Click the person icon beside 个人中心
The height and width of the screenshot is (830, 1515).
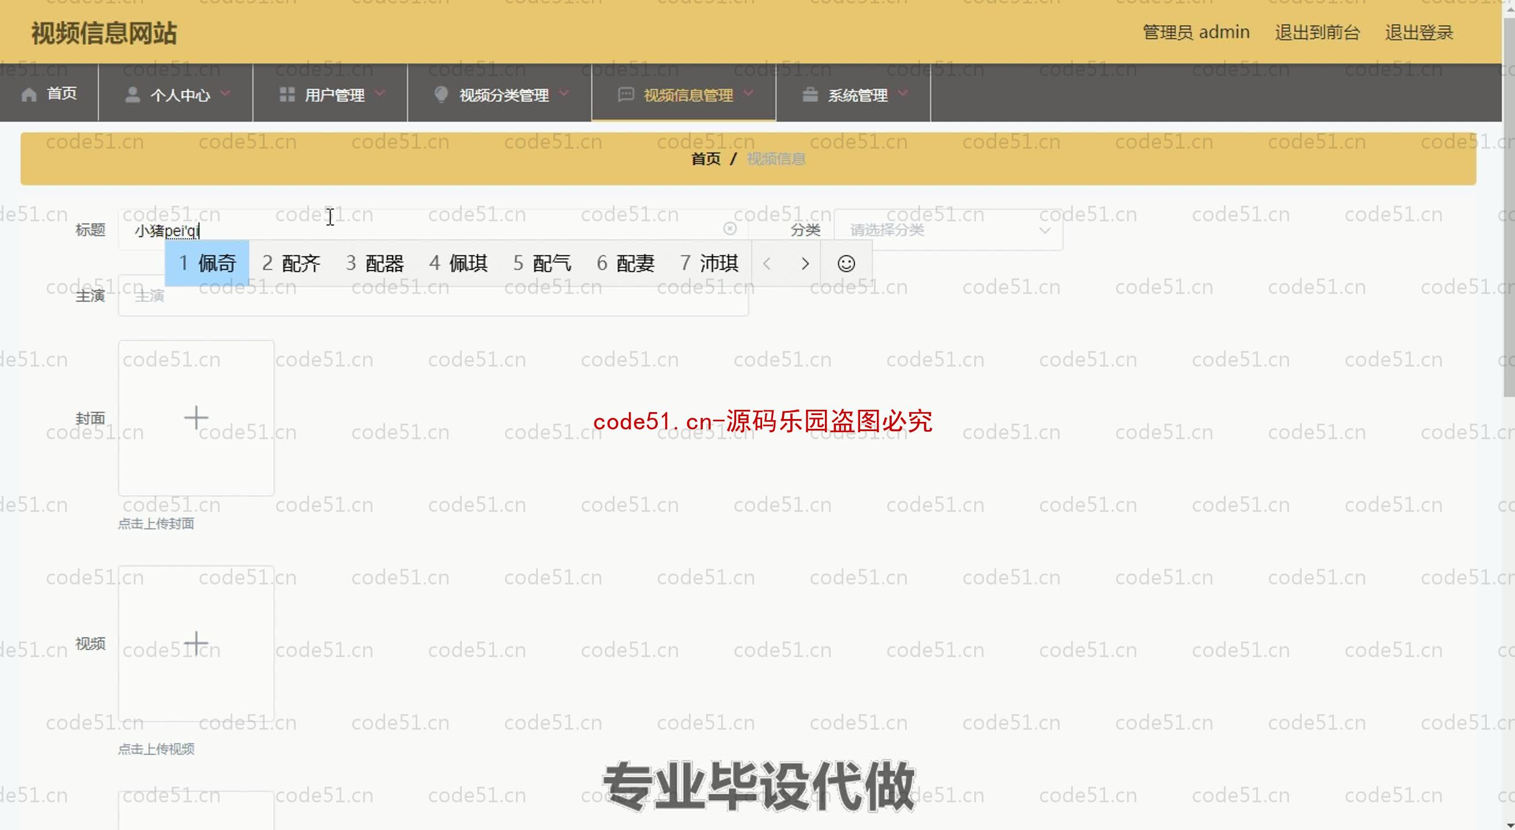pyautogui.click(x=133, y=95)
